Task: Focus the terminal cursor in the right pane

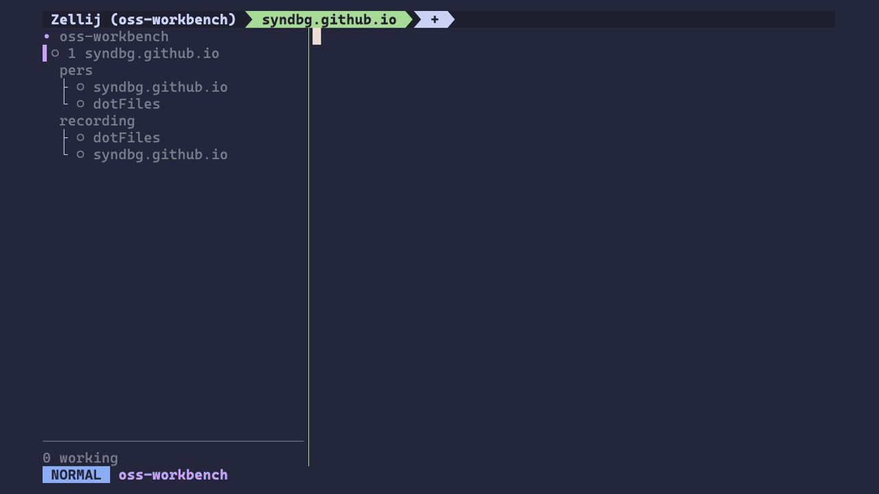Action: pyautogui.click(x=317, y=36)
